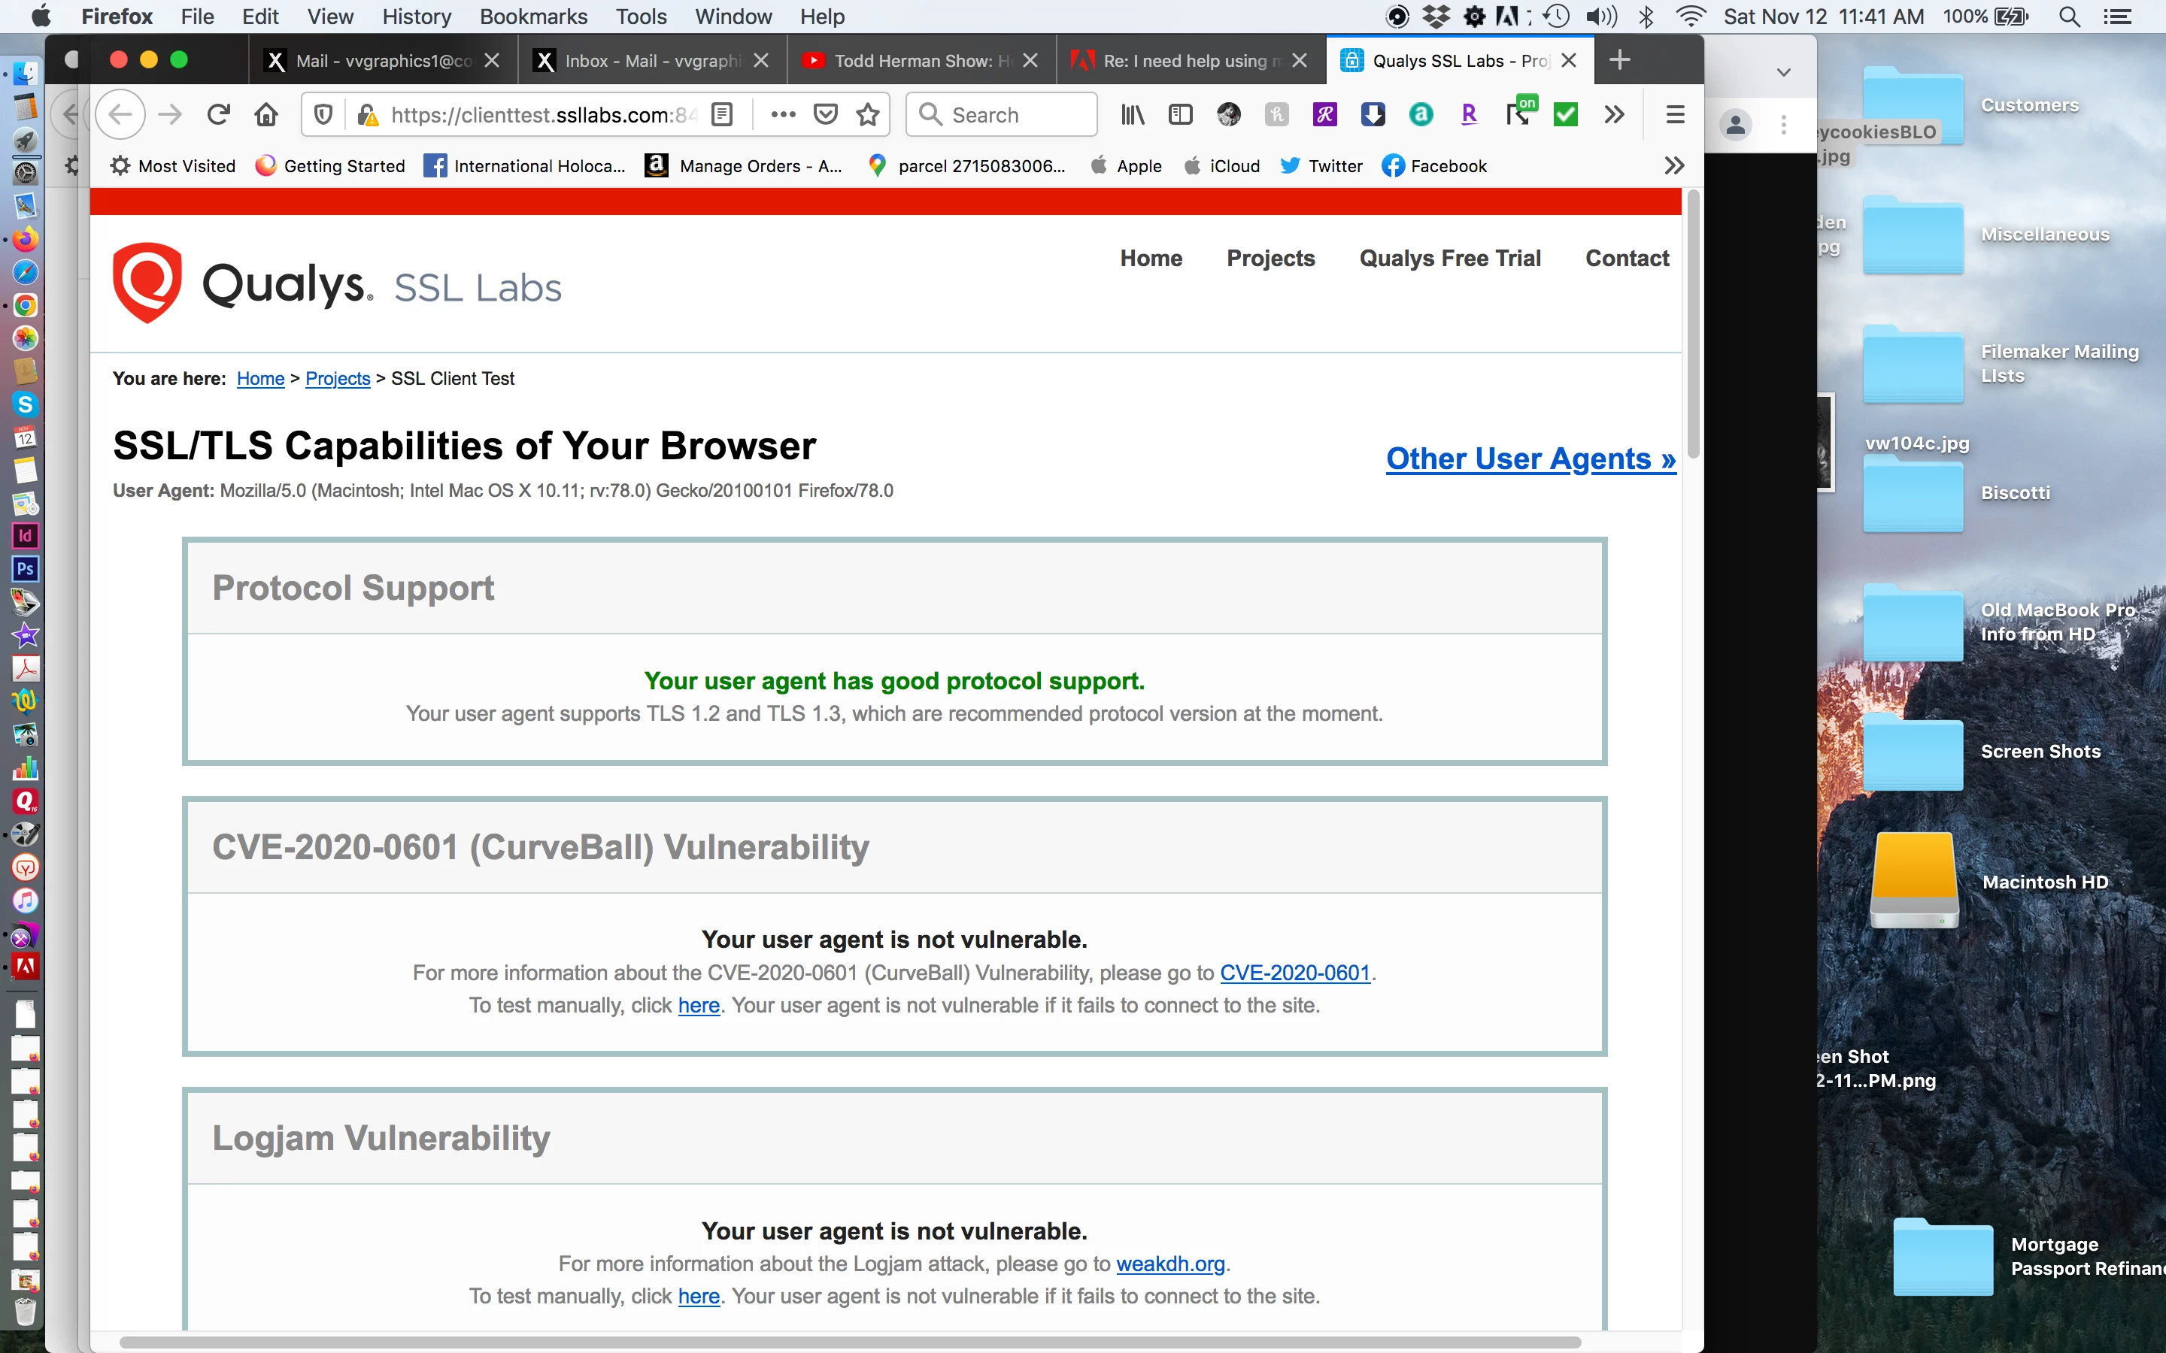
Task: Open the Library bookshelf icon
Action: pos(1132,114)
